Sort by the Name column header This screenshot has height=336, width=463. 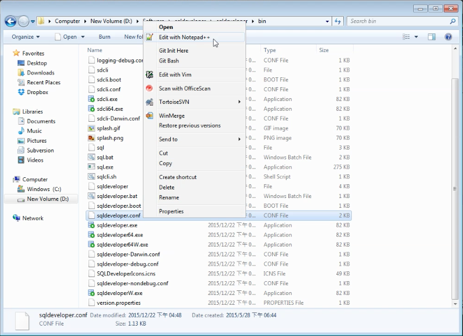94,50
